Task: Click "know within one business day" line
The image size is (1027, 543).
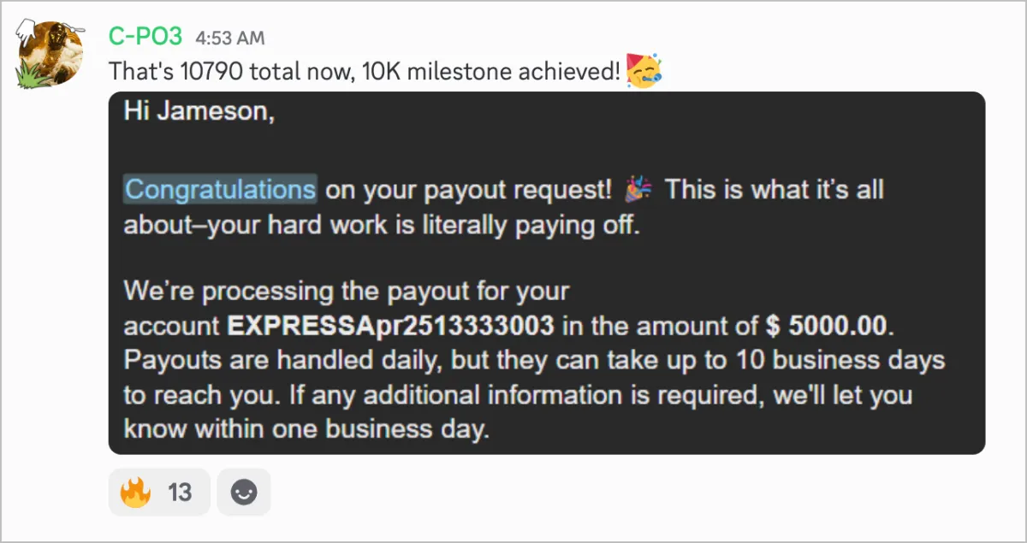Action: [x=306, y=428]
